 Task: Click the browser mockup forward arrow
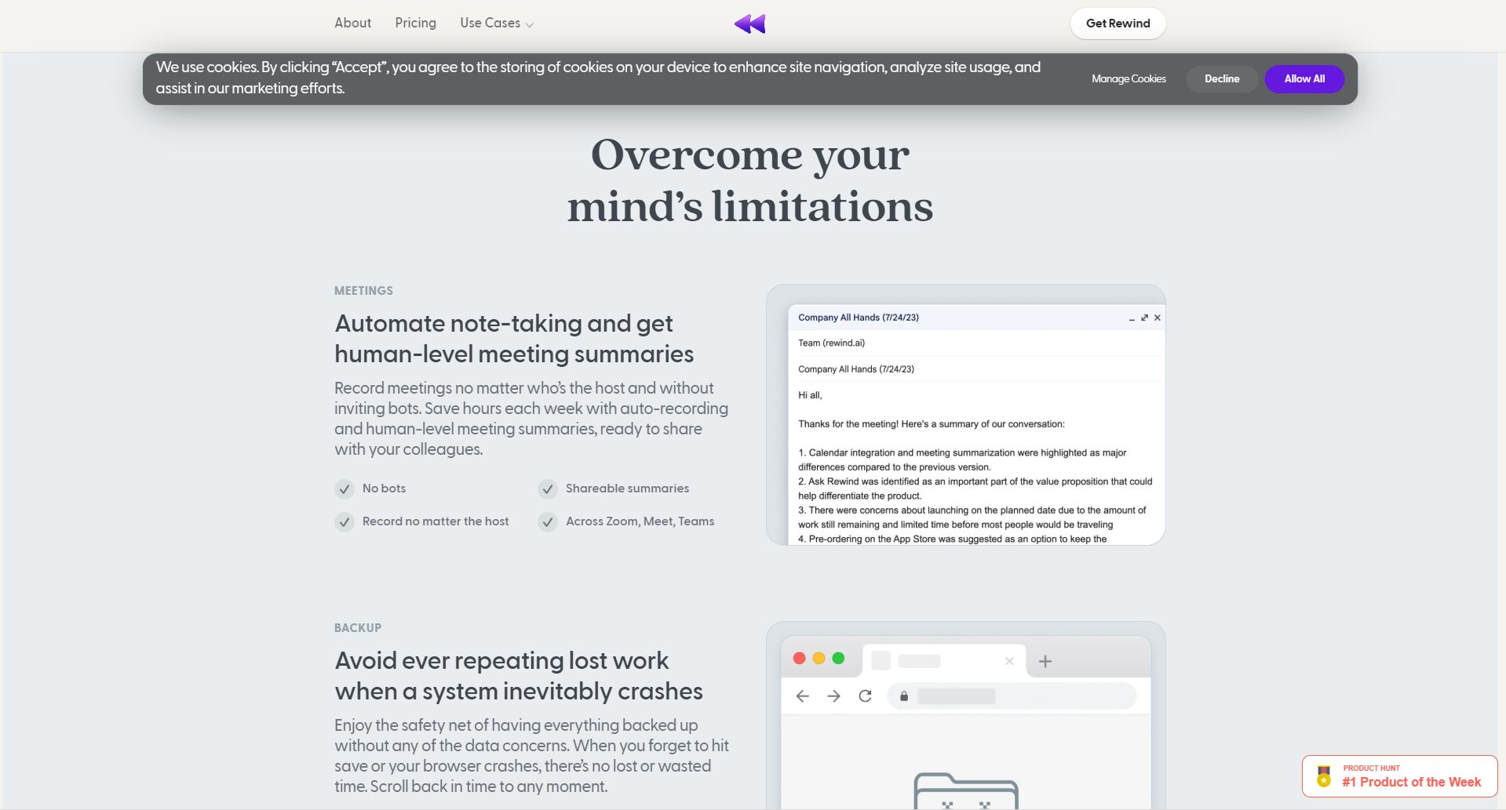tap(833, 696)
